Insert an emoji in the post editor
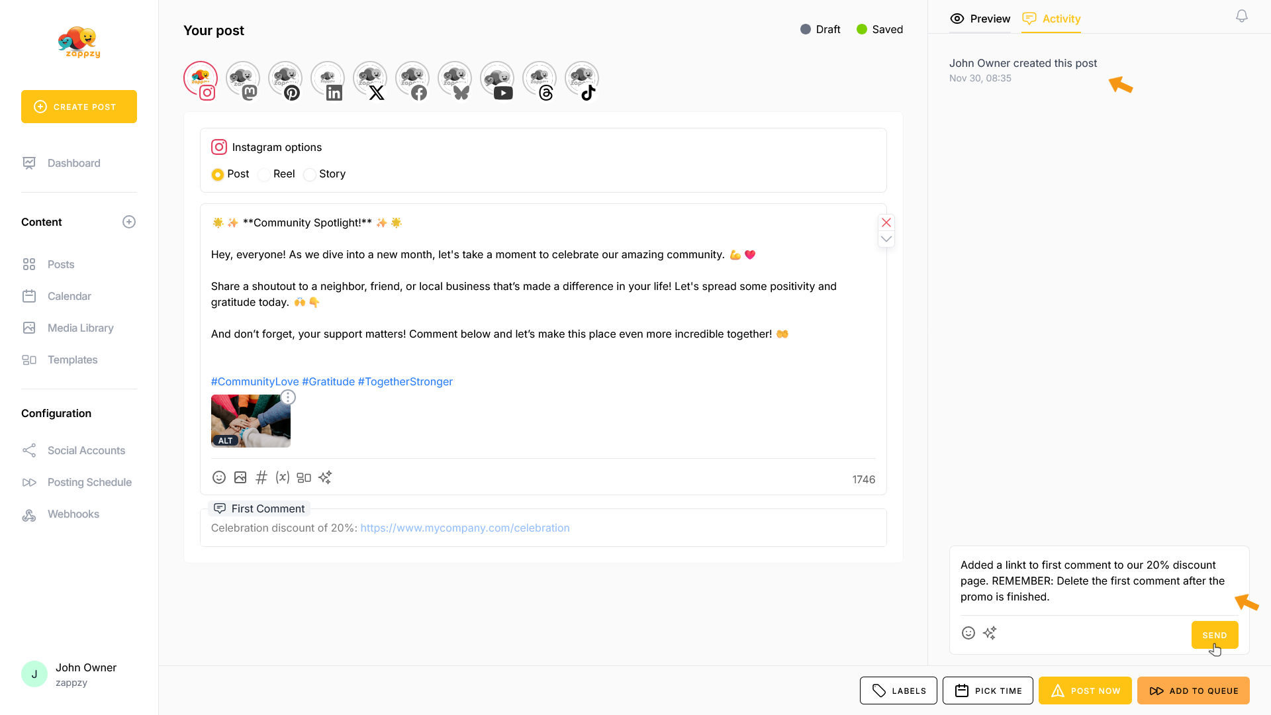This screenshot has height=715, width=1271. pos(219,477)
